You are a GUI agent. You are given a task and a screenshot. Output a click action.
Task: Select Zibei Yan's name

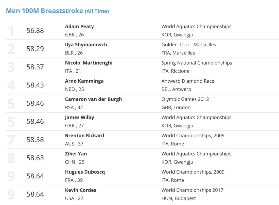pos(76,154)
